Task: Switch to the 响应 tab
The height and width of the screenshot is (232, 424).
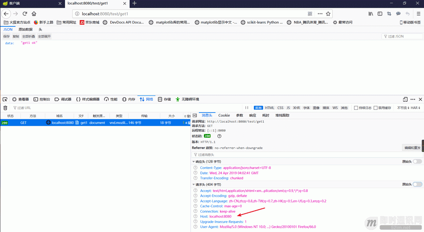Action: click(x=252, y=115)
